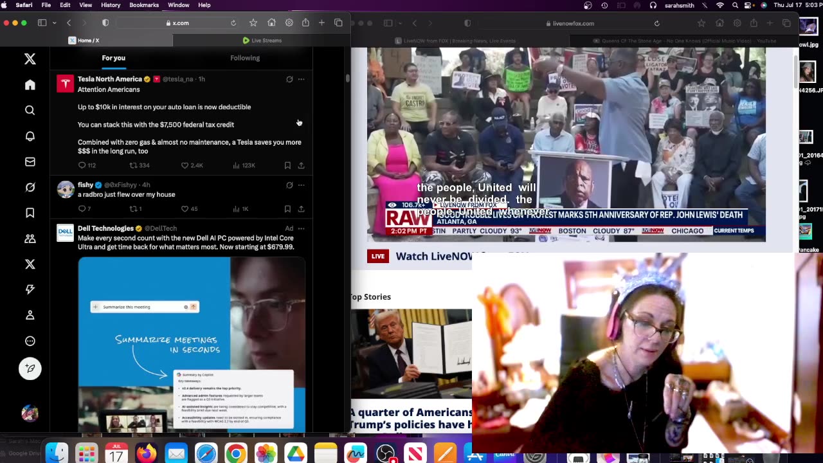The height and width of the screenshot is (463, 823).
Task: Repost fishy's radbro post
Action: [x=134, y=209]
